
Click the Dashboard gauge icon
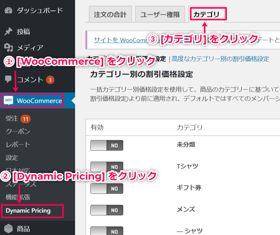(8, 11)
